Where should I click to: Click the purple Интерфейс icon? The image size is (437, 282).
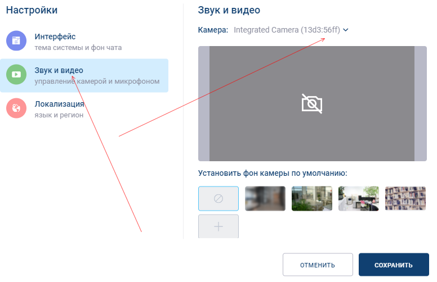coord(16,41)
